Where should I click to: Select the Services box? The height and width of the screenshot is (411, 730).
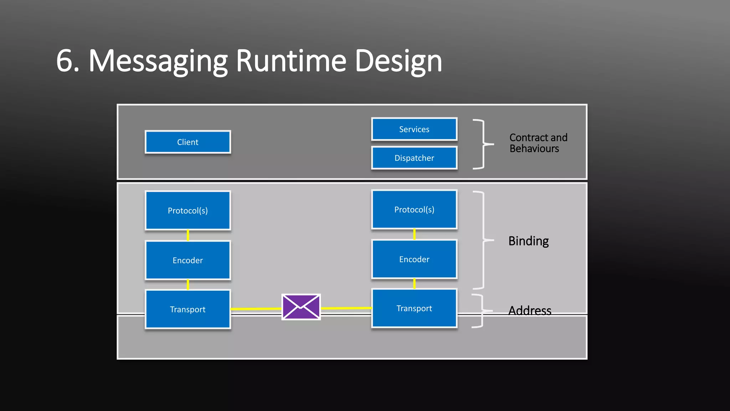[x=414, y=129]
